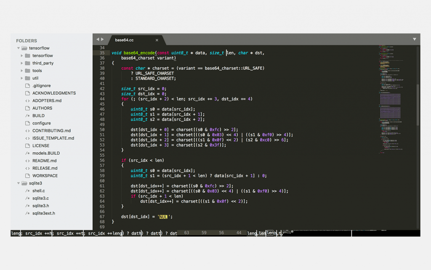The image size is (431, 270).
Task: Open shell.c under sqlite3
Action: pyautogui.click(x=39, y=191)
